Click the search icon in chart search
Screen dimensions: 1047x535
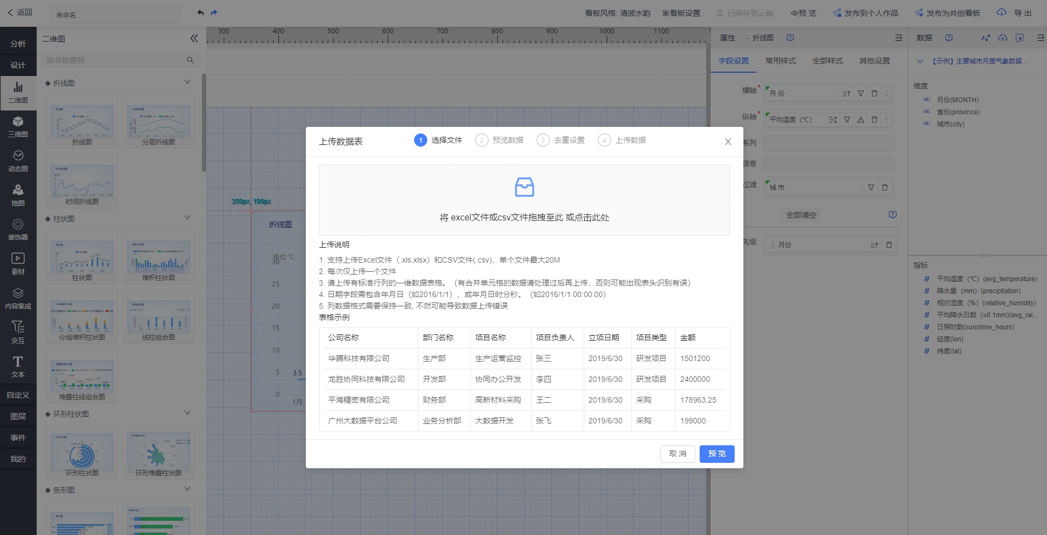190,60
